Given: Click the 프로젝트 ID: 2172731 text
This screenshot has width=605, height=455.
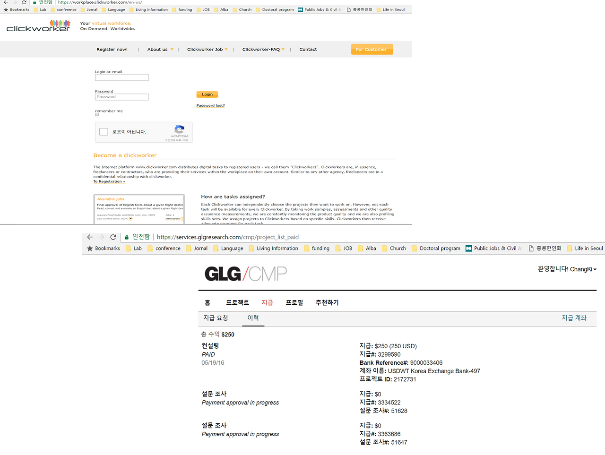Looking at the screenshot, I should [388, 379].
